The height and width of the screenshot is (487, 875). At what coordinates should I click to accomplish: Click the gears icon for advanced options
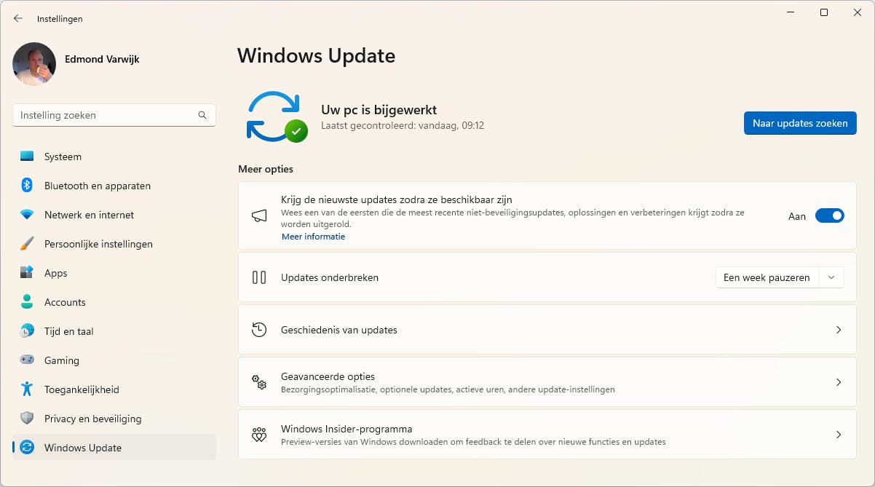tap(259, 382)
